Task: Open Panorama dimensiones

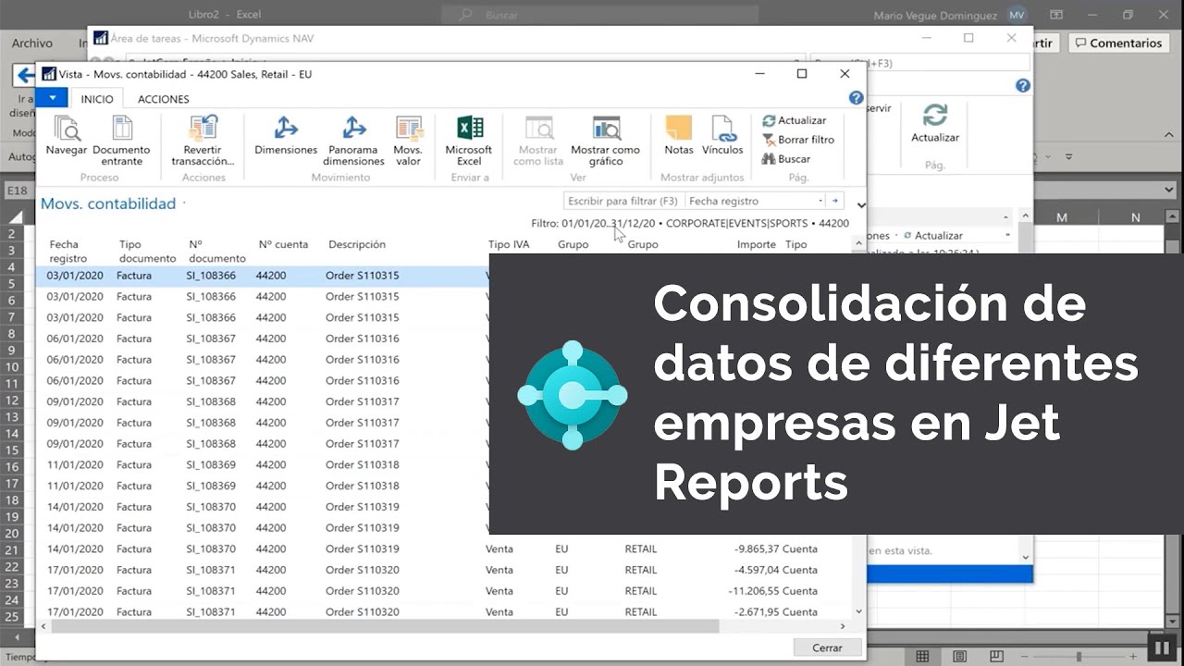Action: point(353,141)
